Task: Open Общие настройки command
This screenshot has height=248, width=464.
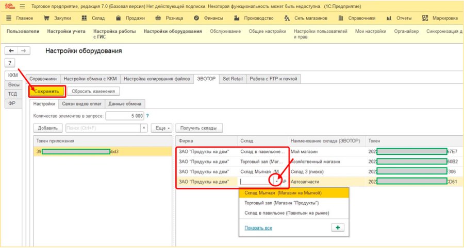Action: [x=267, y=31]
